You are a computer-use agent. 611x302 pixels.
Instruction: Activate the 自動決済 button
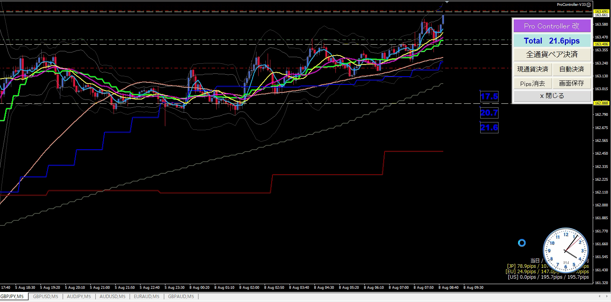click(x=572, y=69)
